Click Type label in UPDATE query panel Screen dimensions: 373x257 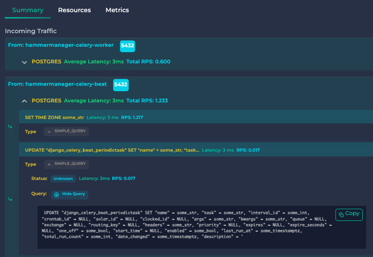pyautogui.click(x=30, y=164)
